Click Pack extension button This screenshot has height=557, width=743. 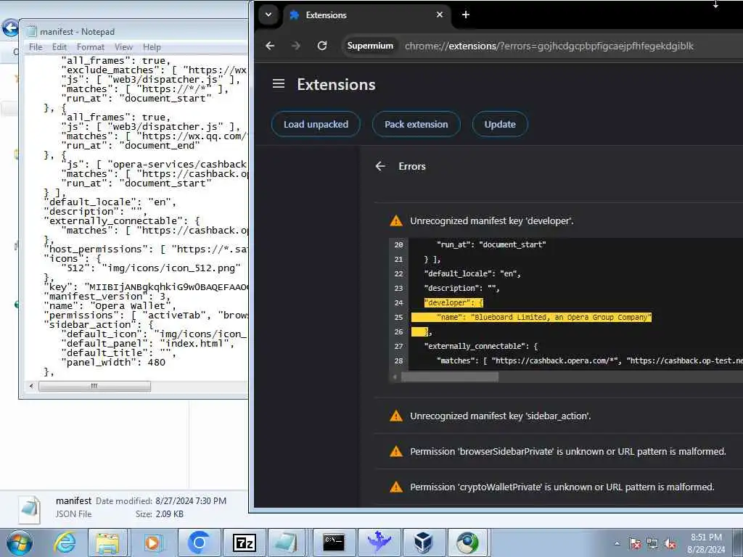click(416, 124)
